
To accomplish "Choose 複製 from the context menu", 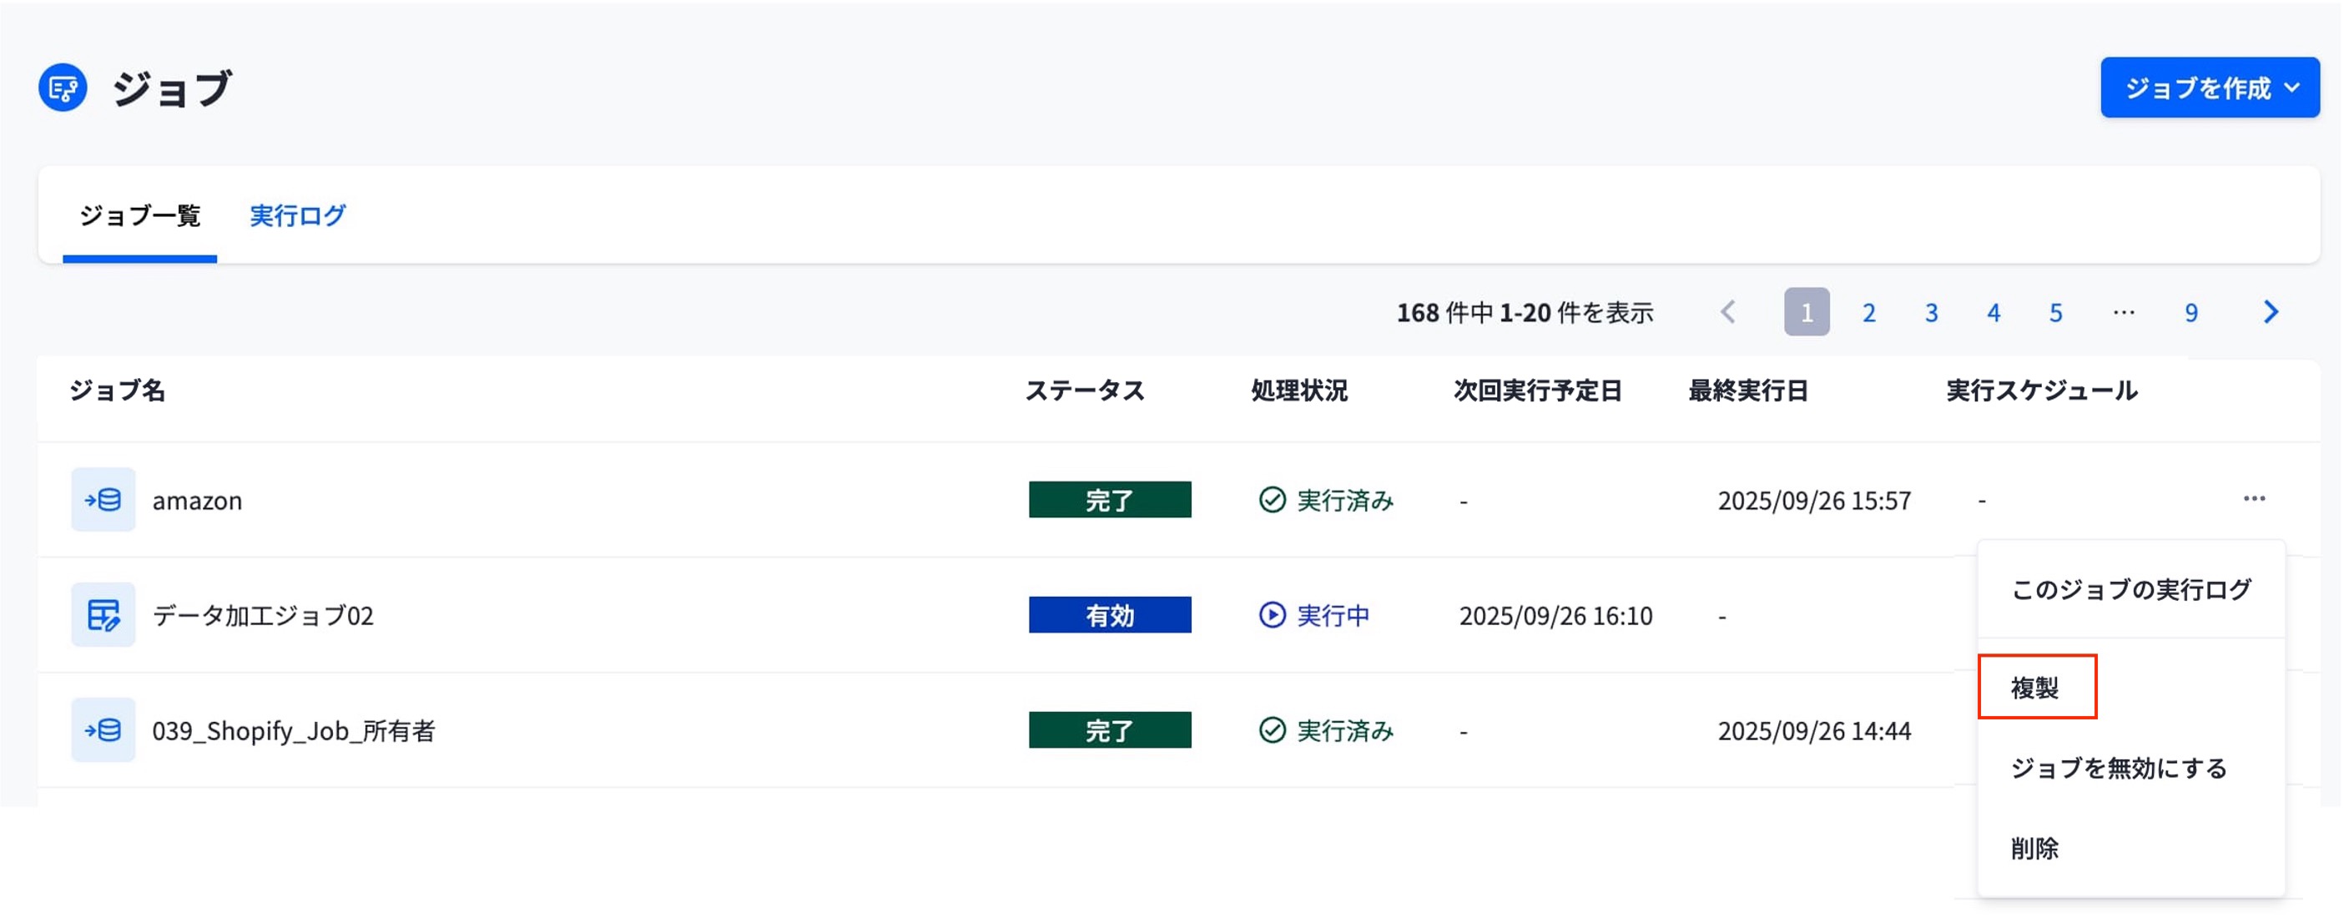I will 2036,688.
